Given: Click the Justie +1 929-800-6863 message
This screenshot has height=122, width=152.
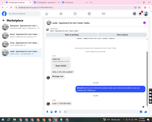Looking at the screenshot, I should point(61,103).
